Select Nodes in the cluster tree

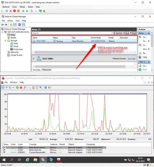[13, 38]
